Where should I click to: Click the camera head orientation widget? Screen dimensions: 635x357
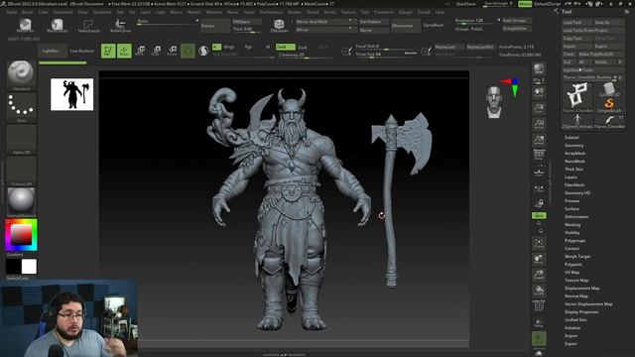pos(494,101)
